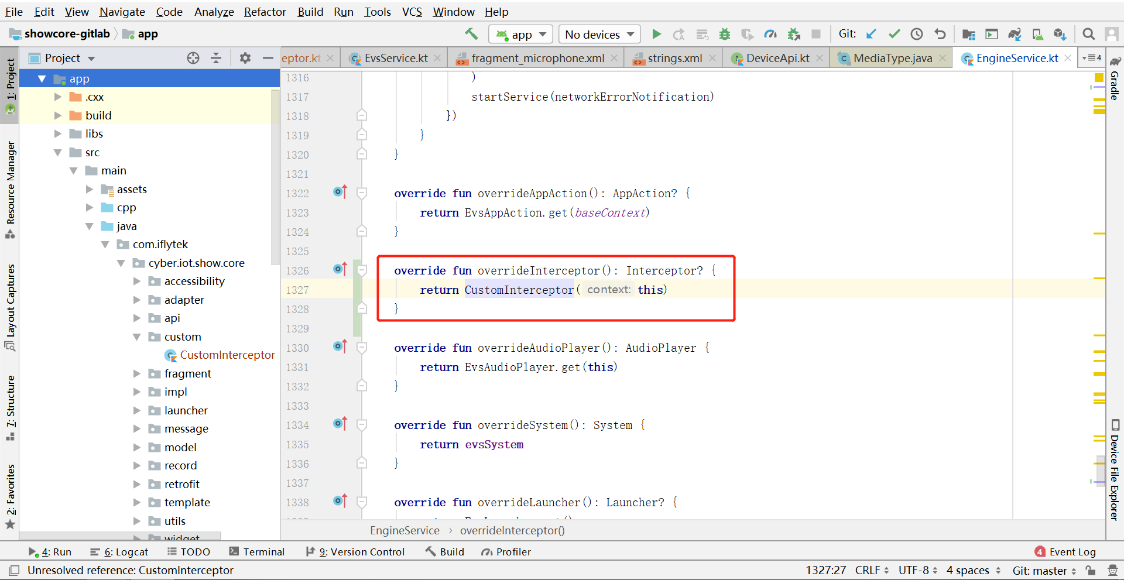Click the Profile app gauge icon

771,35
